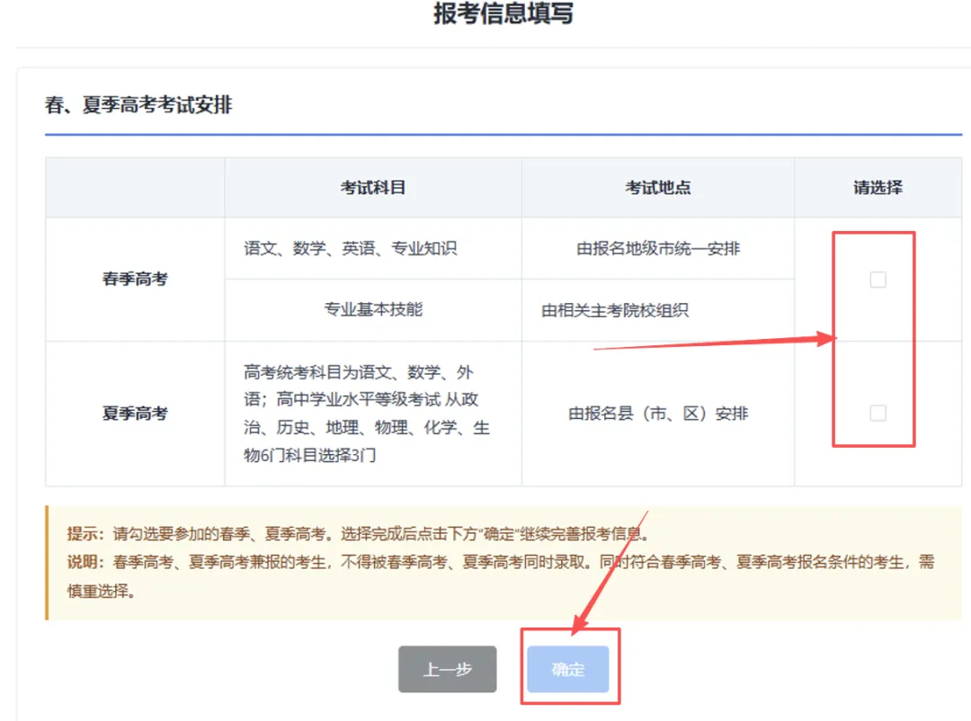Viewport: 971px width, 721px height.
Task: Click the 请选择 column header
Action: 877,187
